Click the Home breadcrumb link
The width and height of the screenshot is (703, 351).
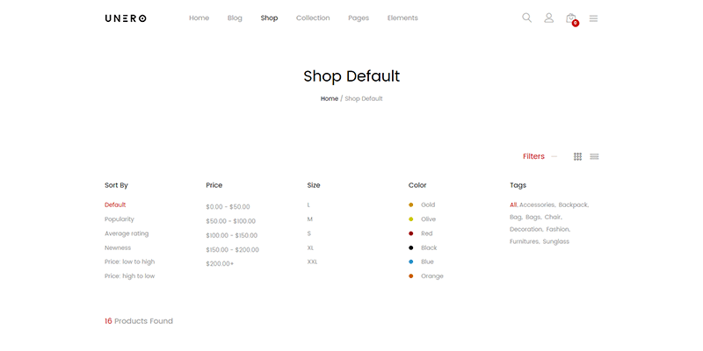click(x=329, y=98)
